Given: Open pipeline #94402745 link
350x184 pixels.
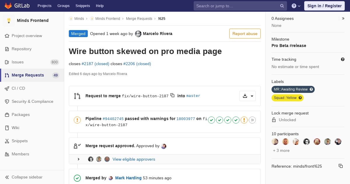Looking at the screenshot, I should (113, 119).
